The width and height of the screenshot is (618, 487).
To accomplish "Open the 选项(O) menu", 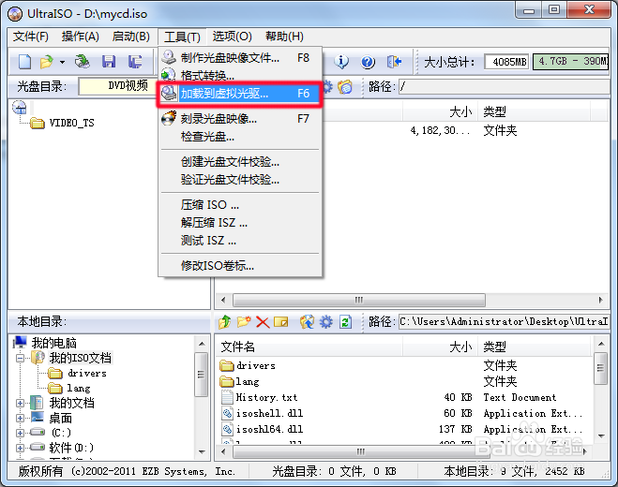I will point(233,37).
